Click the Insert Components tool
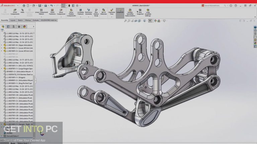The image size is (257, 144). pyautogui.click(x=15, y=12)
